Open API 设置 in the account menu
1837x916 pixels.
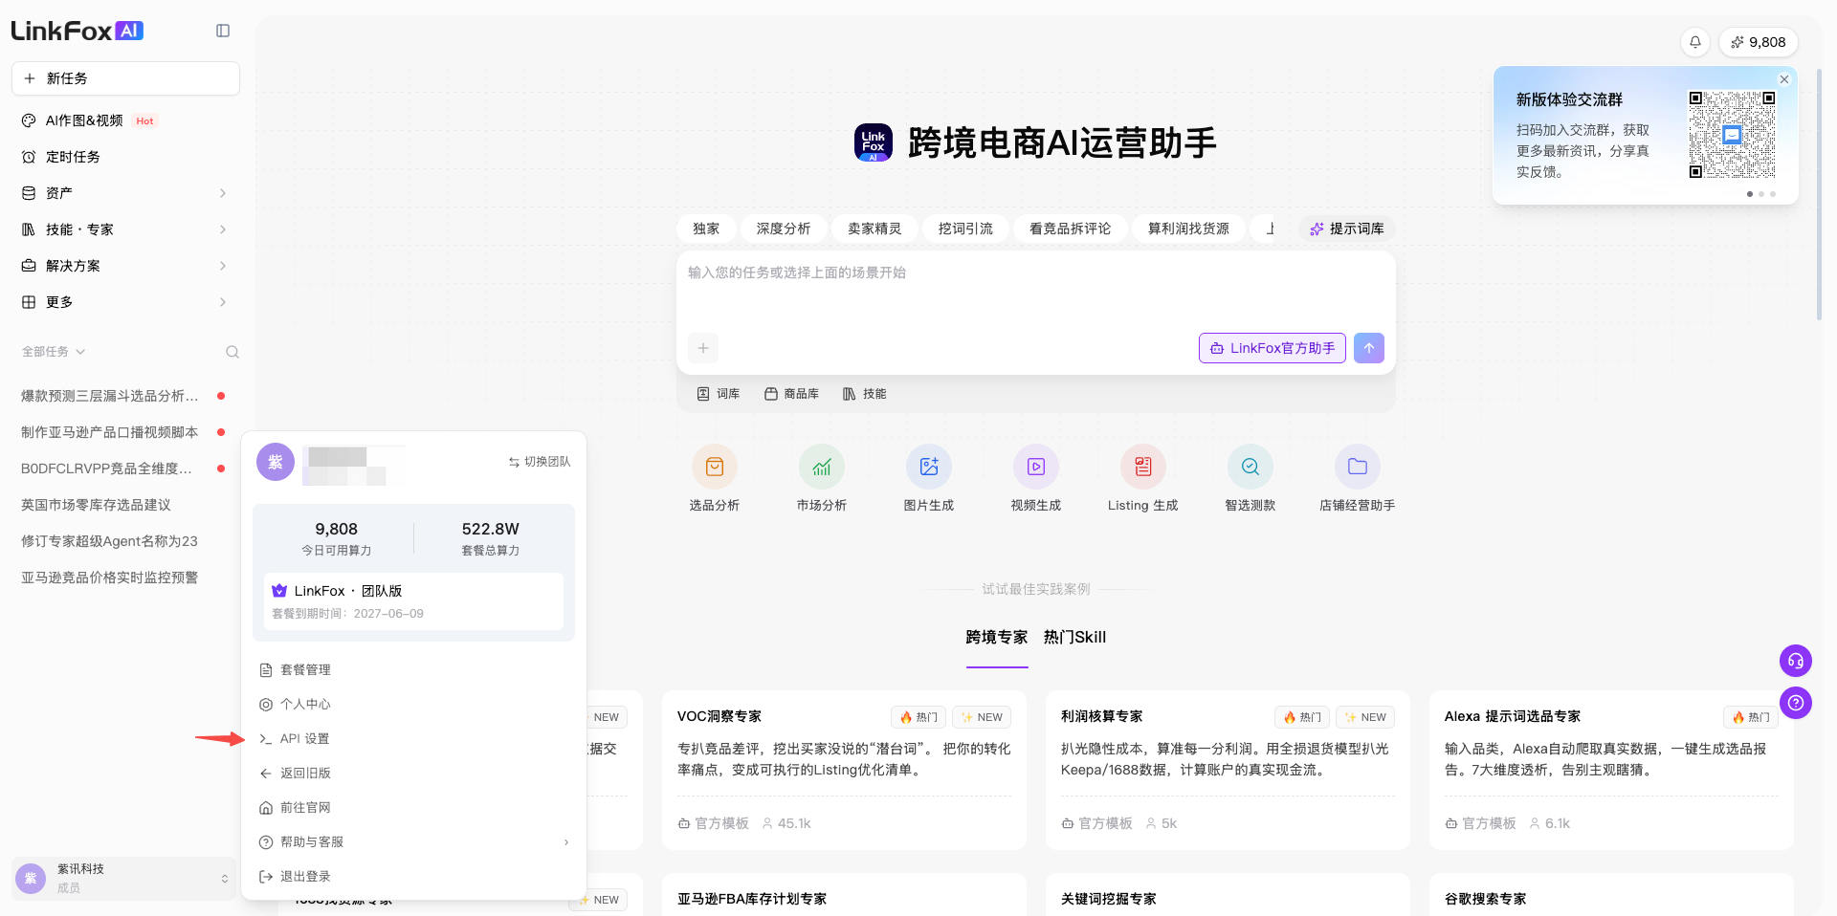point(413,739)
